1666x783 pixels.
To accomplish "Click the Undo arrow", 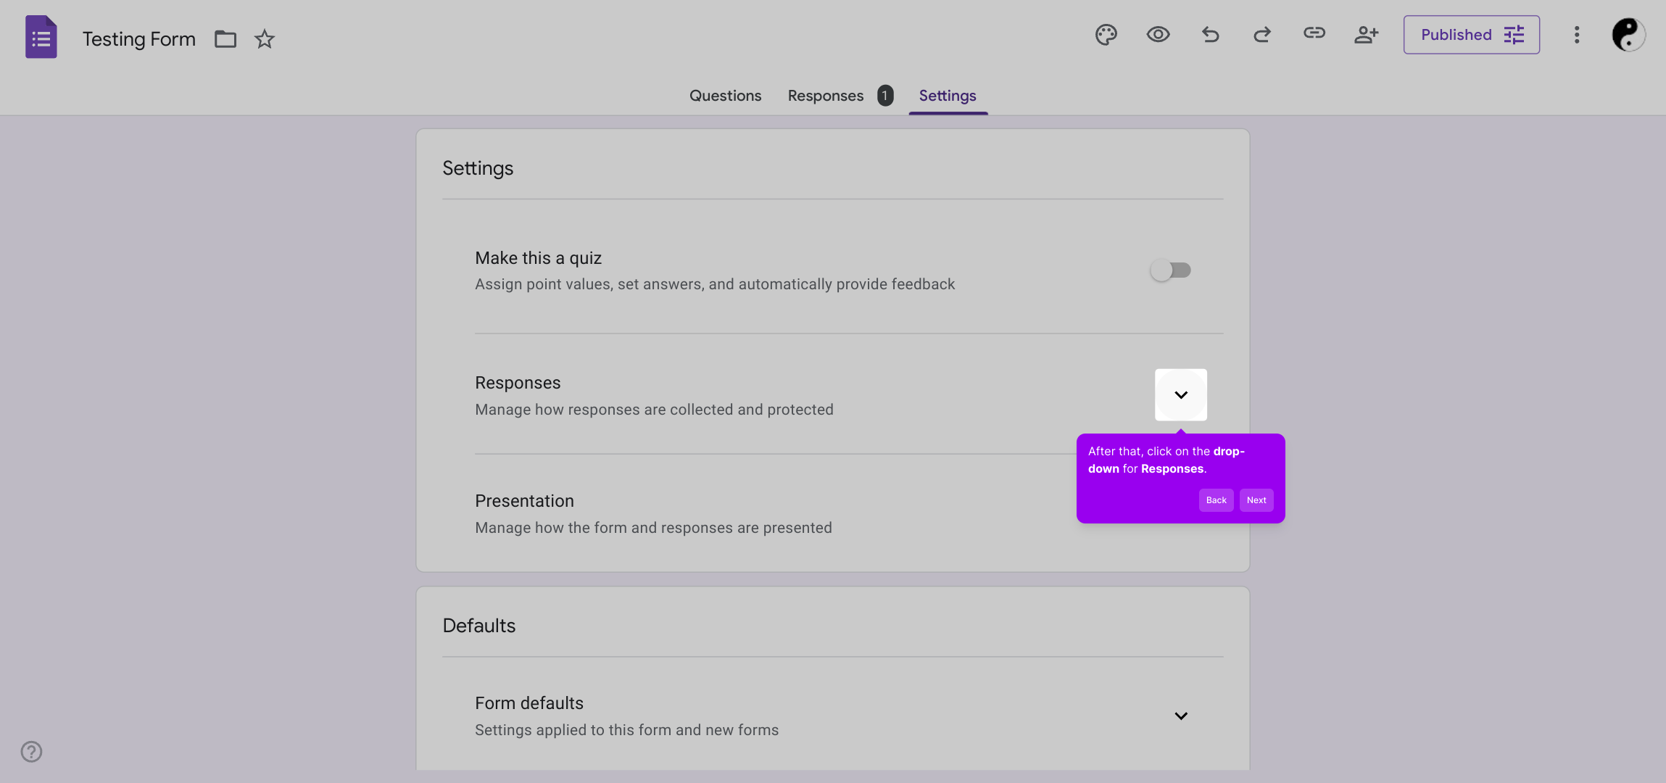I will click(1210, 34).
